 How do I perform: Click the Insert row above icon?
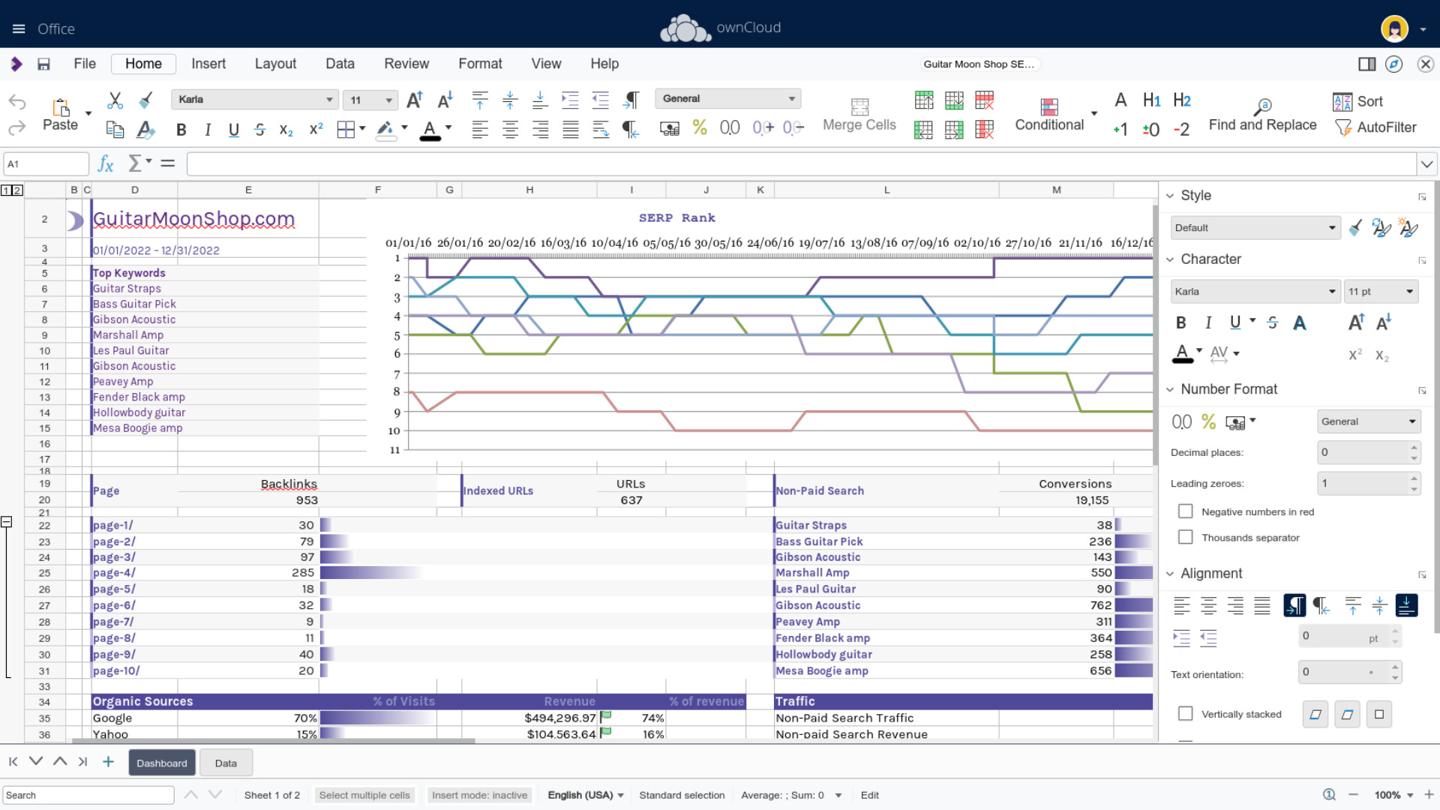click(x=924, y=100)
